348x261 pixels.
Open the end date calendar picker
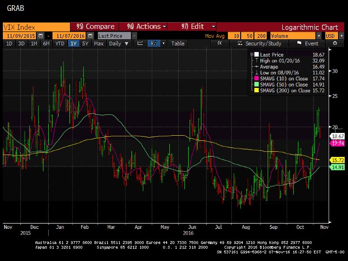coord(90,36)
